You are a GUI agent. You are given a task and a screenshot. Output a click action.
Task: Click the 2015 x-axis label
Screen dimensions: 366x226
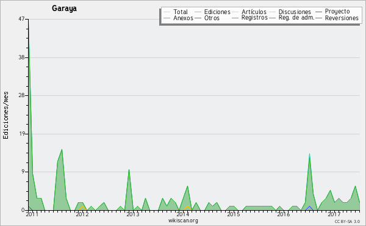click(x=234, y=214)
